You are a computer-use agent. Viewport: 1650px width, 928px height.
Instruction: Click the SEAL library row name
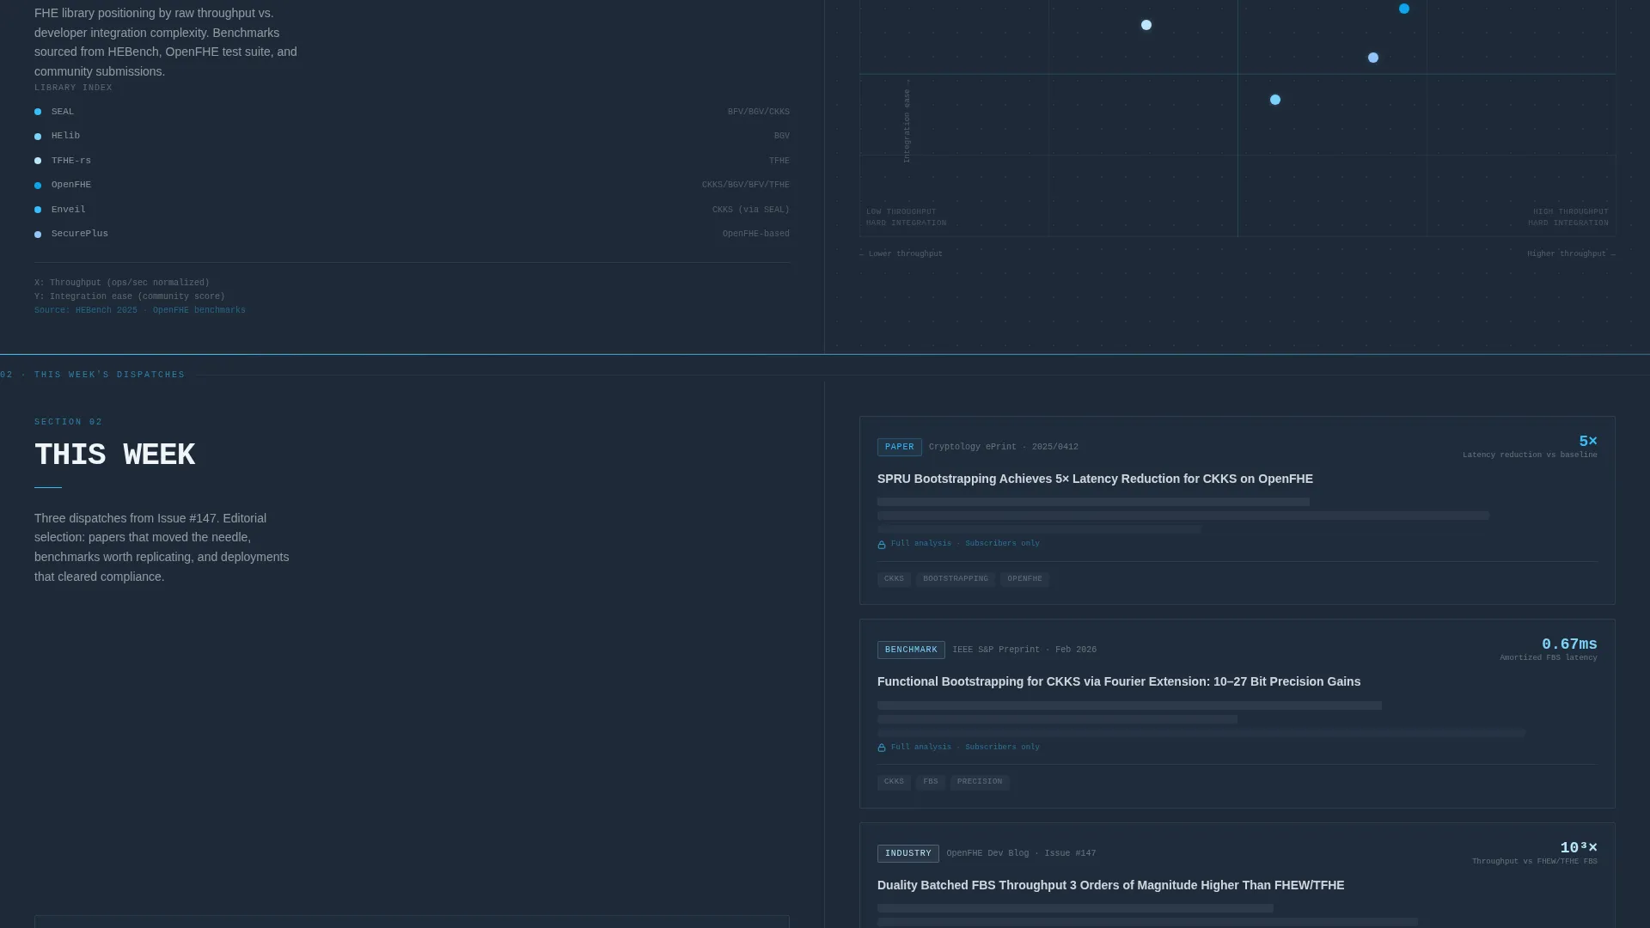click(x=63, y=112)
